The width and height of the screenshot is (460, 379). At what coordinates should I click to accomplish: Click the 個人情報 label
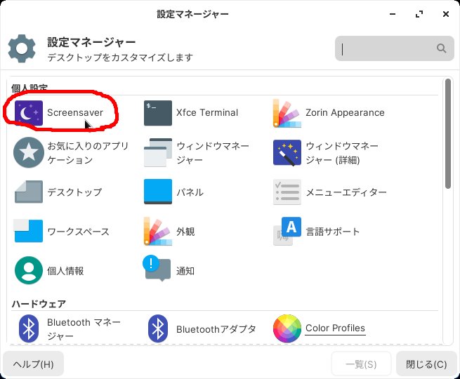(x=65, y=271)
